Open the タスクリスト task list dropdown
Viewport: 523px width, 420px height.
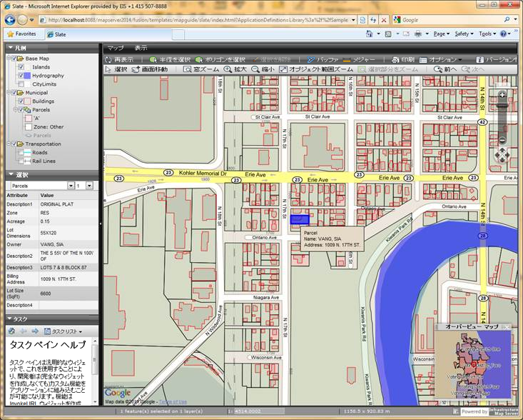[x=63, y=331]
